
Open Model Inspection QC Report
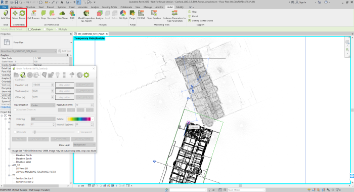point(86,16)
